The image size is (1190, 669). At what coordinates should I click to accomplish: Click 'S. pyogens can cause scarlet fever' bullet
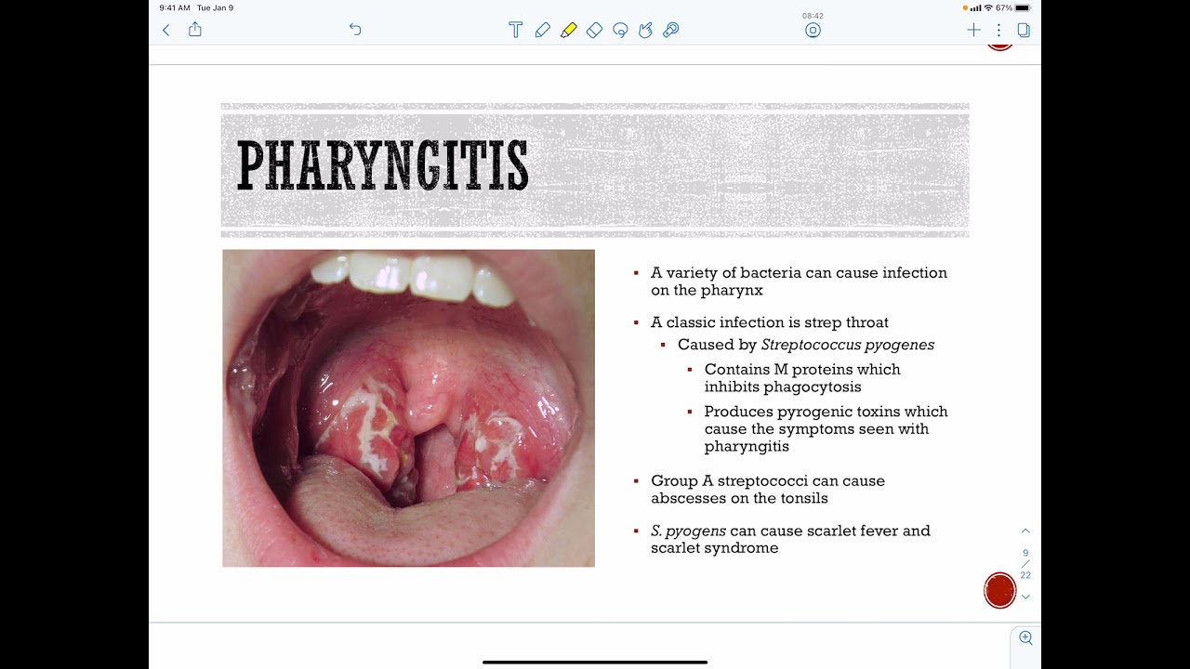pos(790,540)
